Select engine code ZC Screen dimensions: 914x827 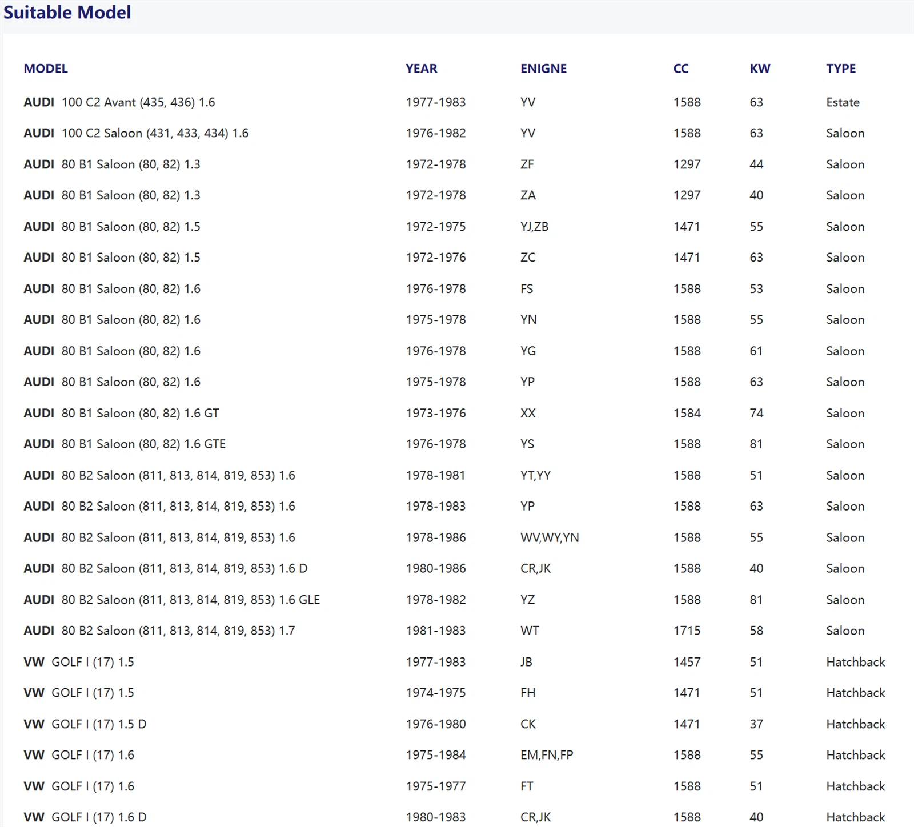click(528, 258)
